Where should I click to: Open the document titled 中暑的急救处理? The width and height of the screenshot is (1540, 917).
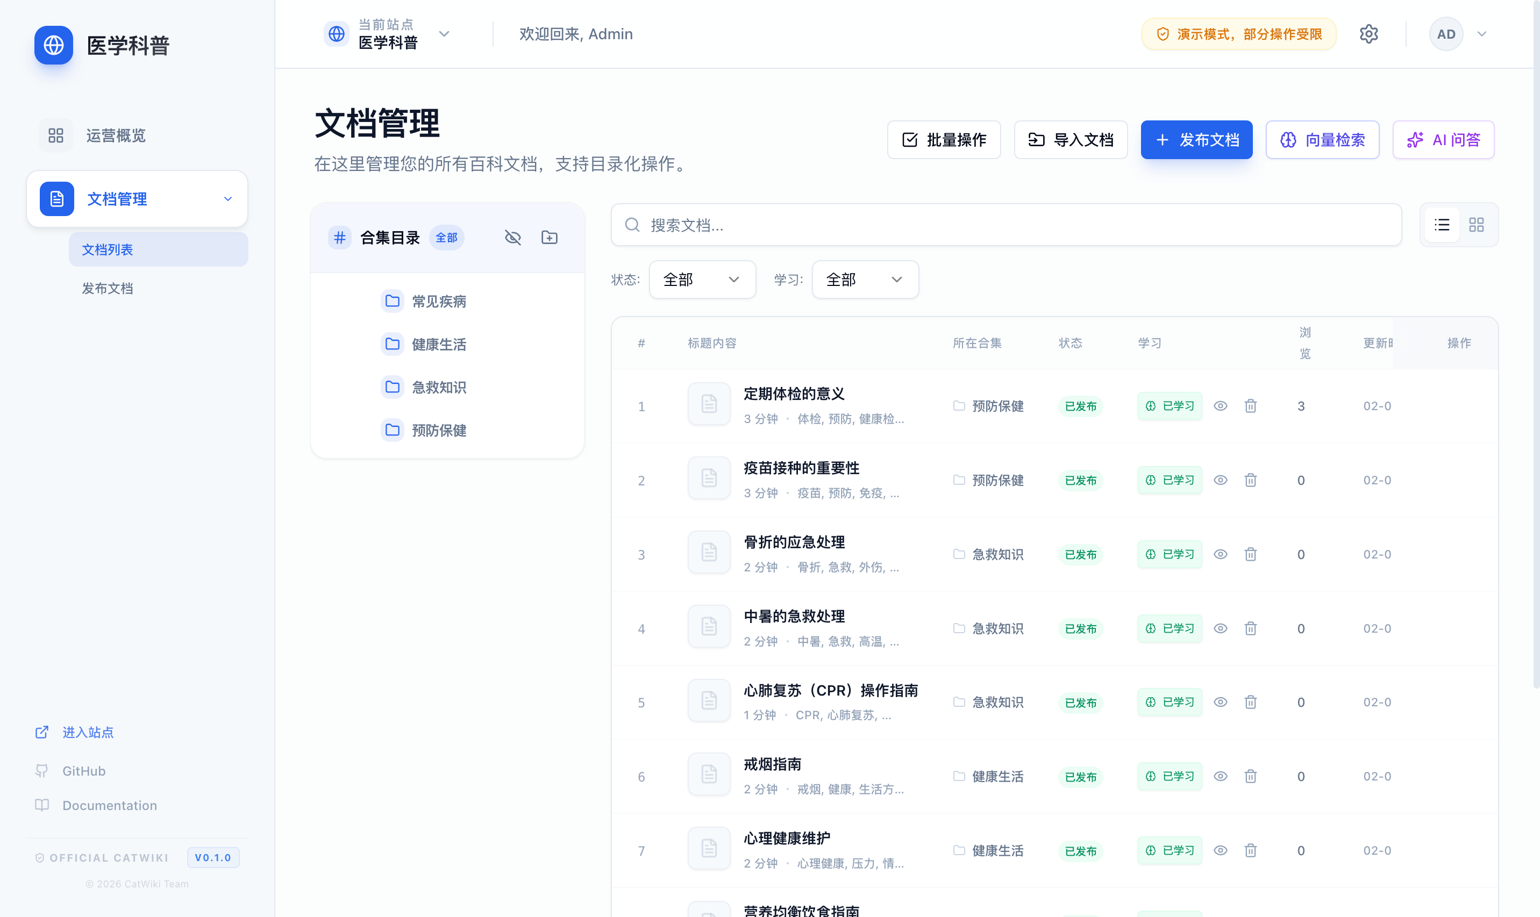(x=794, y=616)
